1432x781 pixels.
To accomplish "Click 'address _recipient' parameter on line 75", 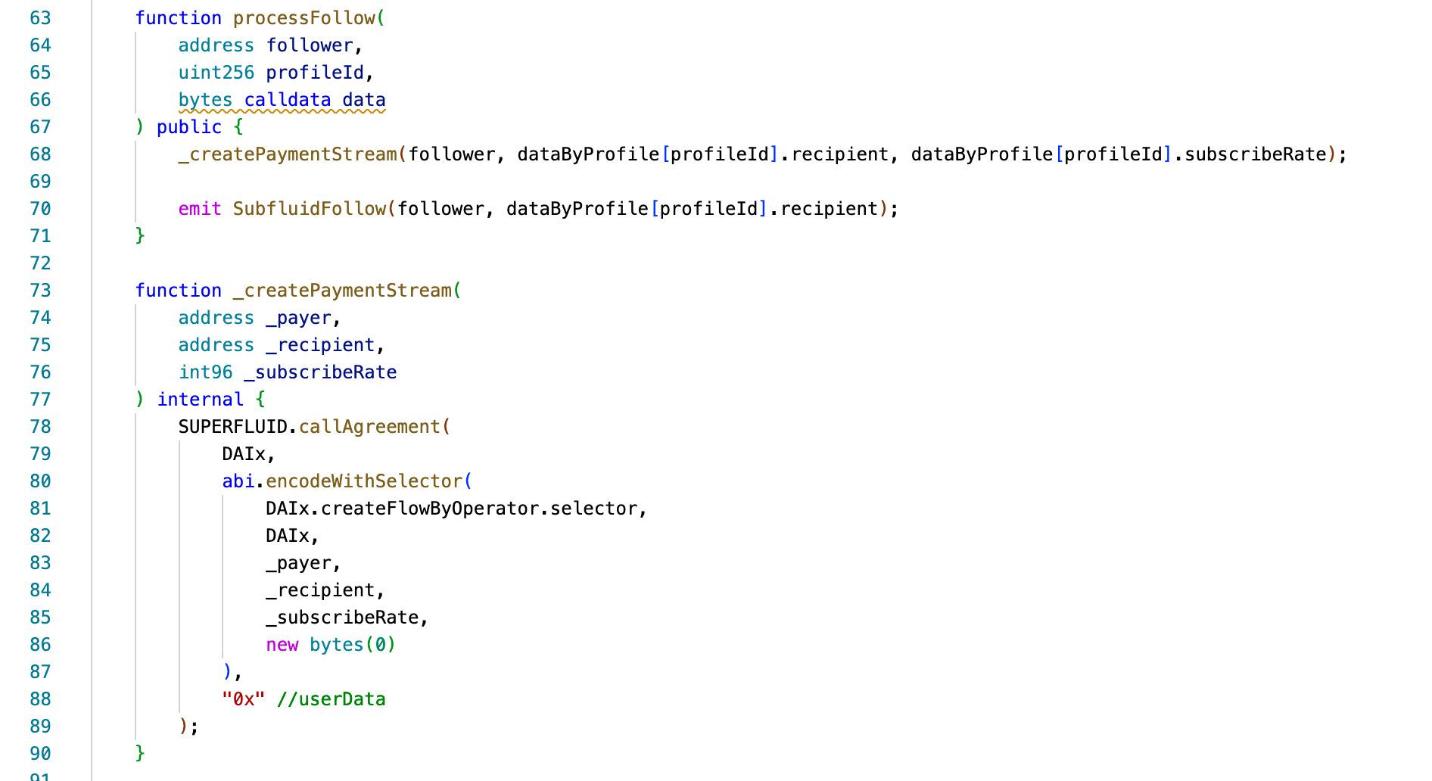I will coord(276,345).
